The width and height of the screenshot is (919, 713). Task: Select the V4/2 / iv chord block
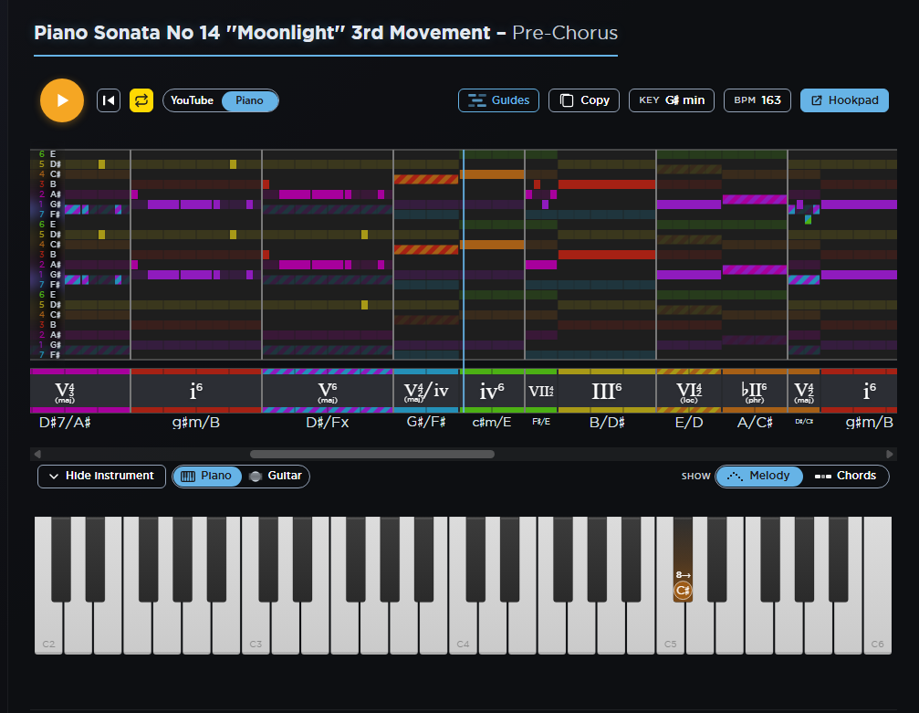coord(426,391)
